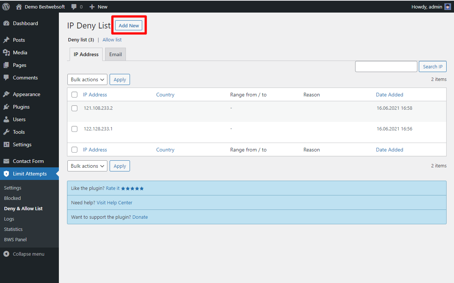This screenshot has height=283, width=454.
Task: Click the Plugins plug icon
Action: pyautogui.click(x=6, y=107)
